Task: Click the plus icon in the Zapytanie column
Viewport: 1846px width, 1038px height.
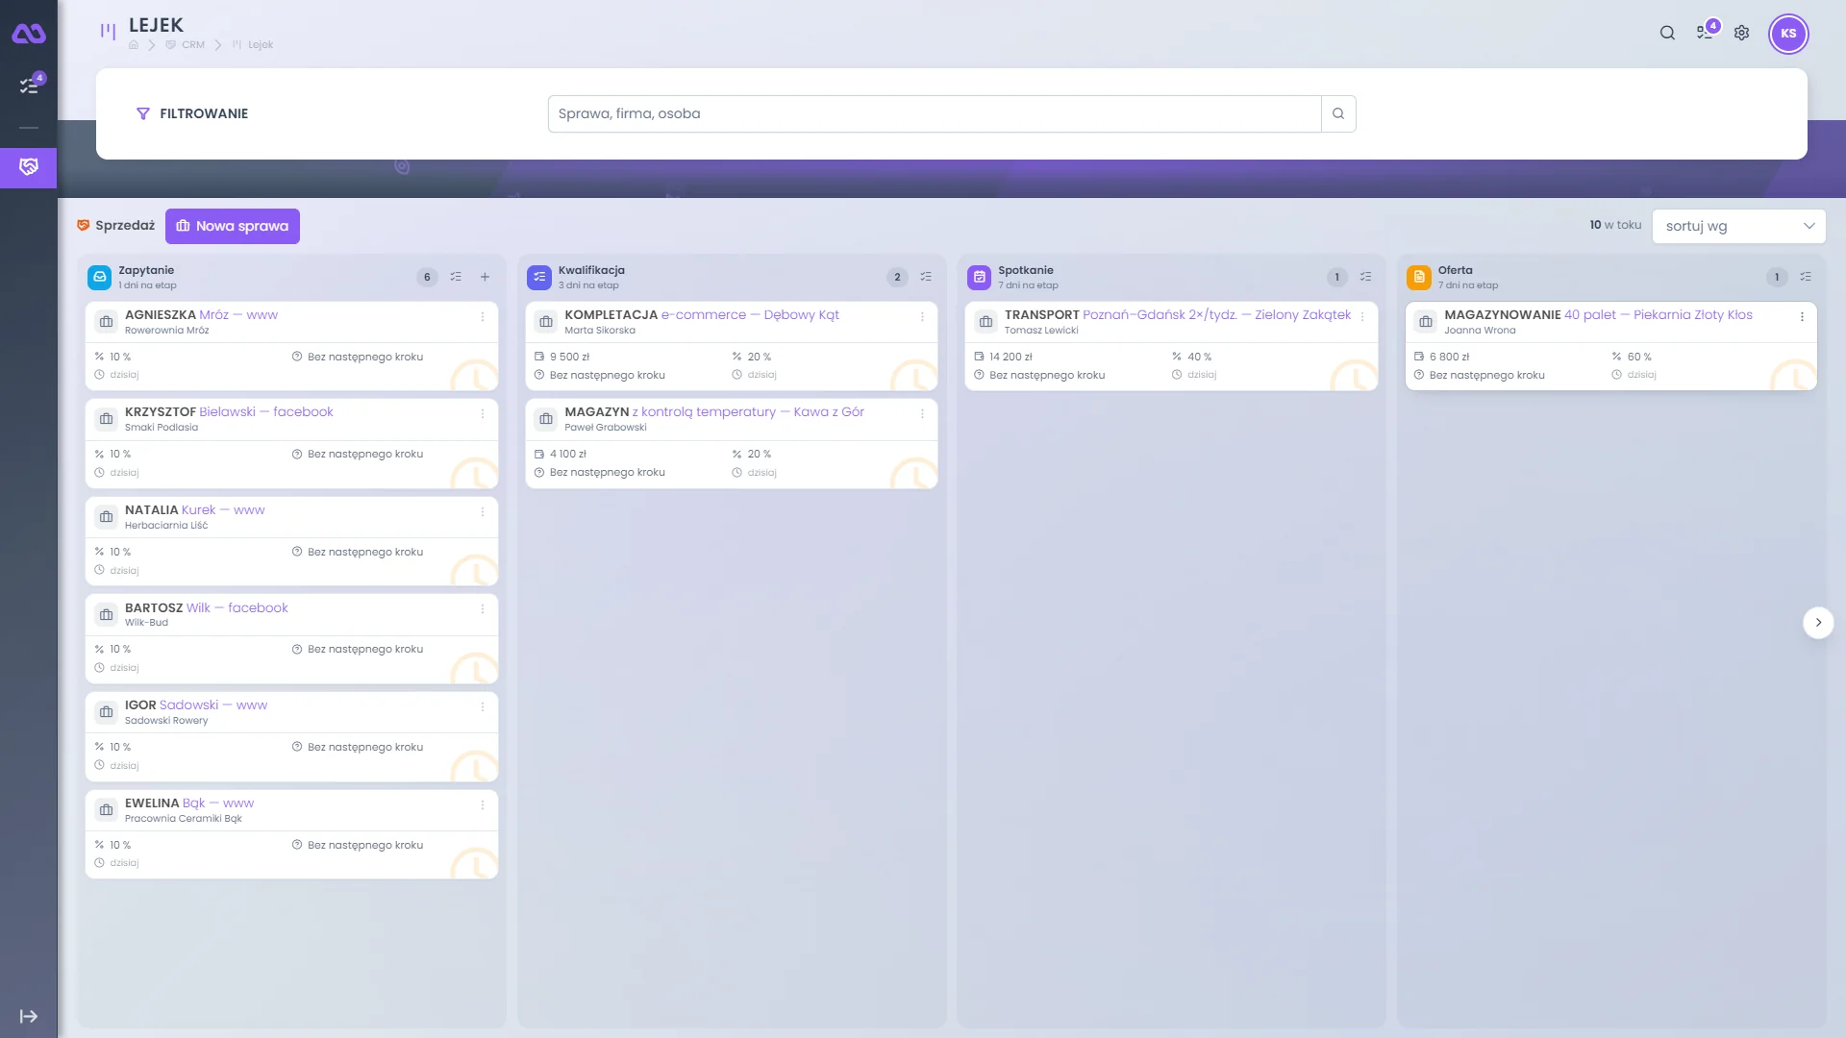Action: [486, 277]
